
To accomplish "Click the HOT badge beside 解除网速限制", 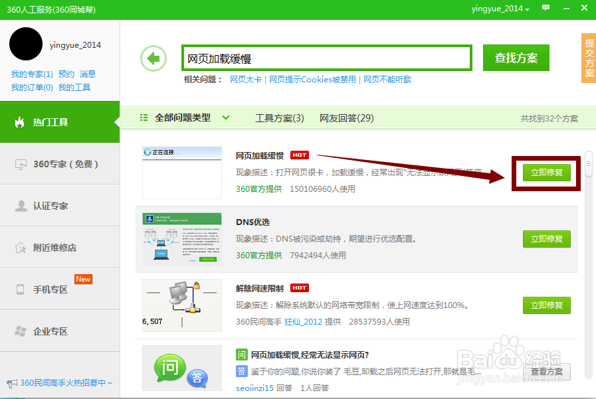I will [x=300, y=287].
